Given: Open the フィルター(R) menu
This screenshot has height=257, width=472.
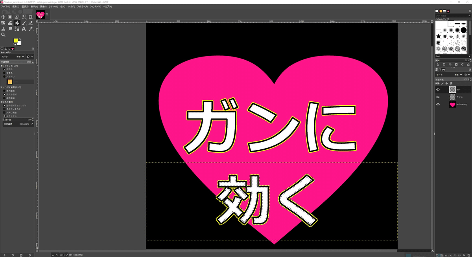Looking at the screenshot, I should [83, 7].
